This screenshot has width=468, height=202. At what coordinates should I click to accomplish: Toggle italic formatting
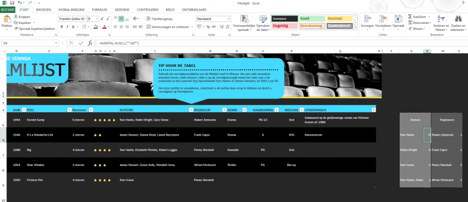coord(67,27)
